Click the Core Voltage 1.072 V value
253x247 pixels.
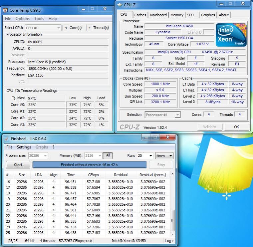(202, 44)
